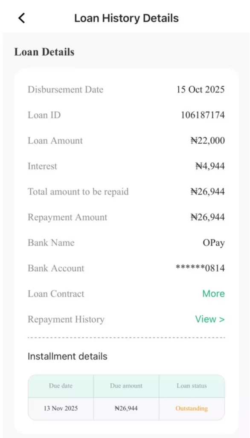Open More under Loan Contract

click(213, 293)
